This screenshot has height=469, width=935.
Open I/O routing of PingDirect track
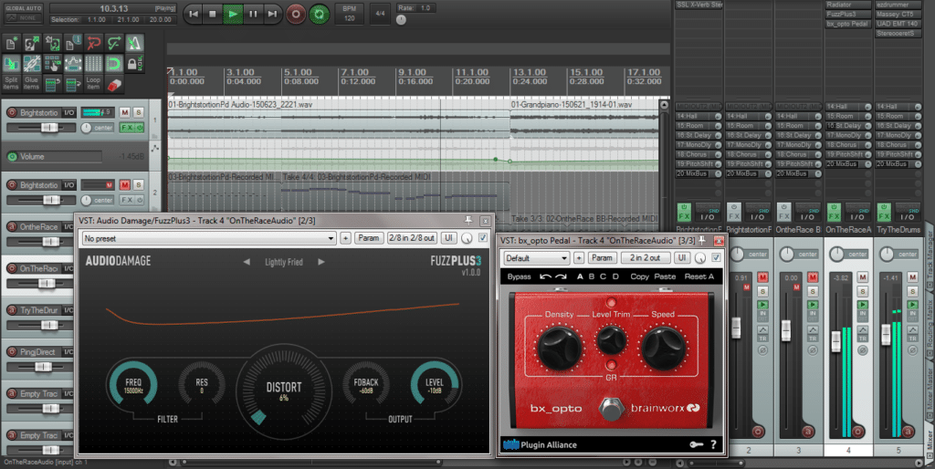(68, 352)
